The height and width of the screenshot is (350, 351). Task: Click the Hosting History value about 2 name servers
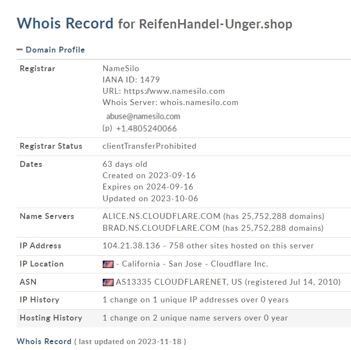[195, 318]
